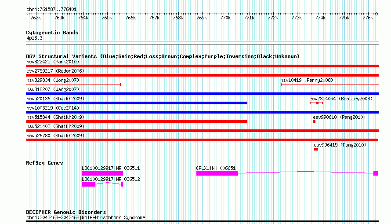
Task: Open the nsv10419 (Perry2008) label
Action: click(x=307, y=80)
